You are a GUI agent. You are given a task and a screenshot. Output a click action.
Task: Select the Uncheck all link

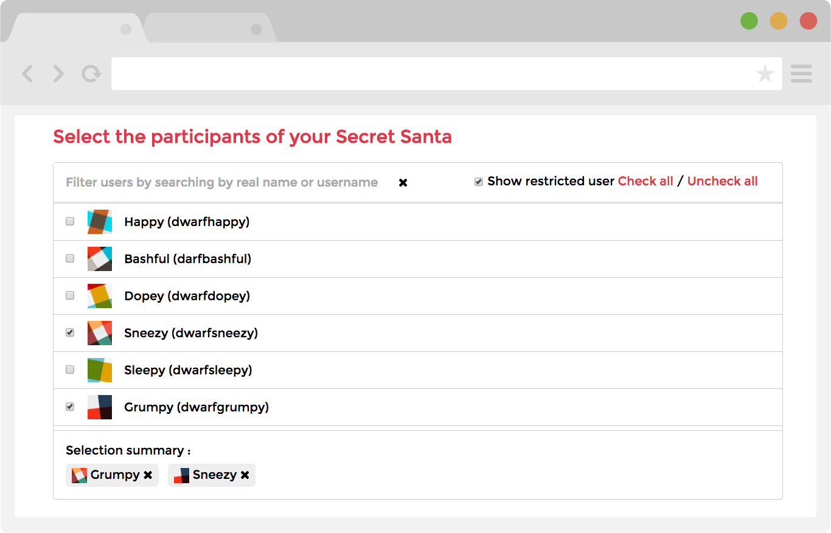point(723,181)
